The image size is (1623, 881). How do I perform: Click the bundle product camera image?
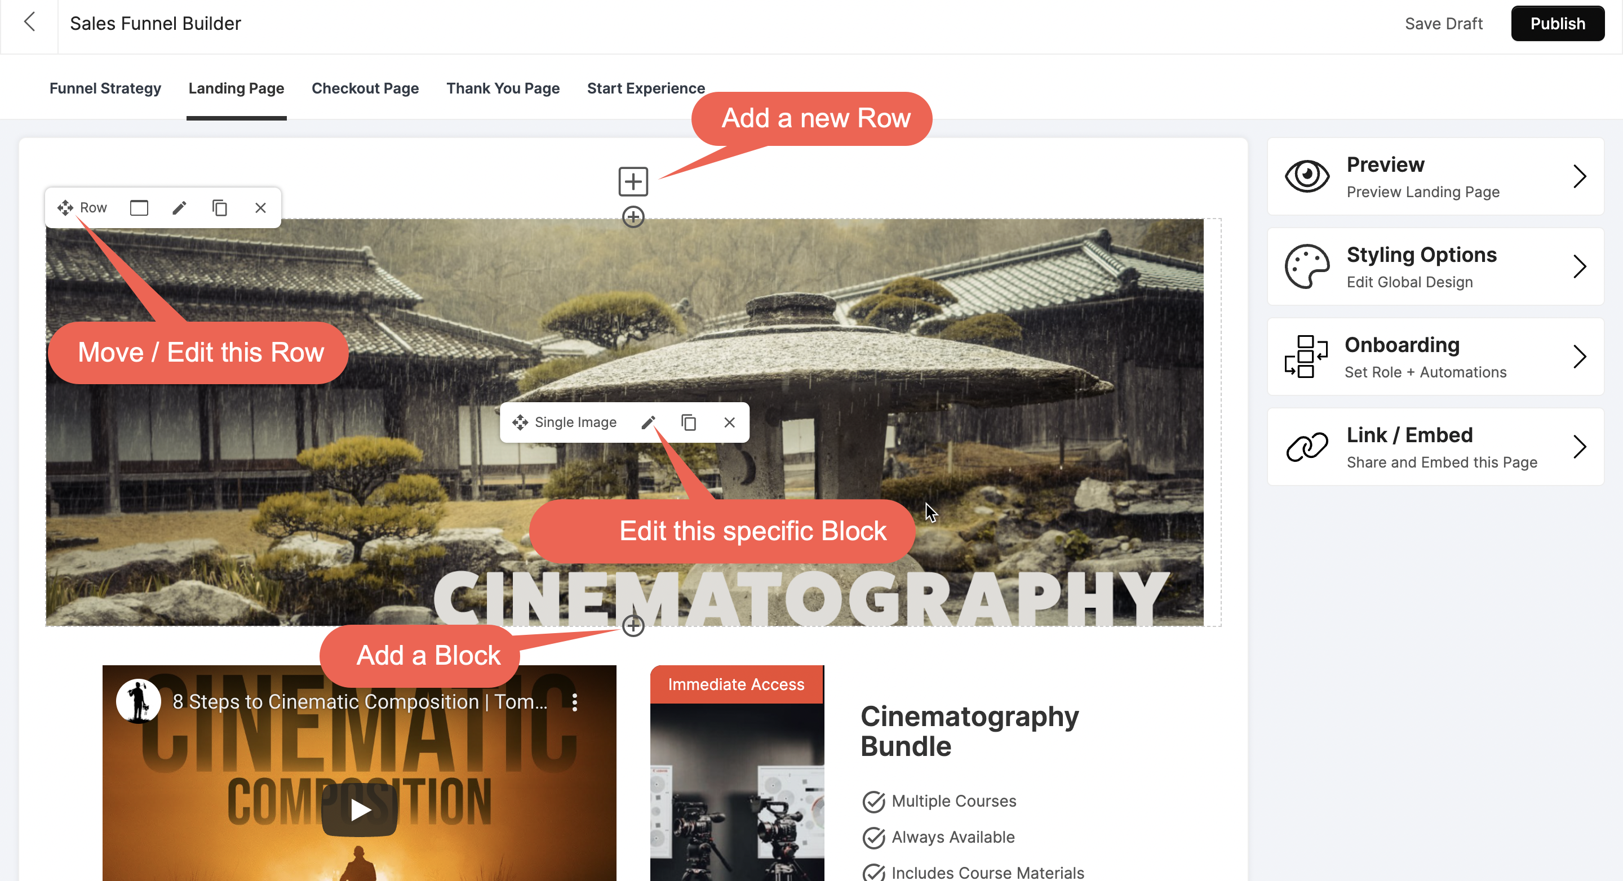(737, 792)
